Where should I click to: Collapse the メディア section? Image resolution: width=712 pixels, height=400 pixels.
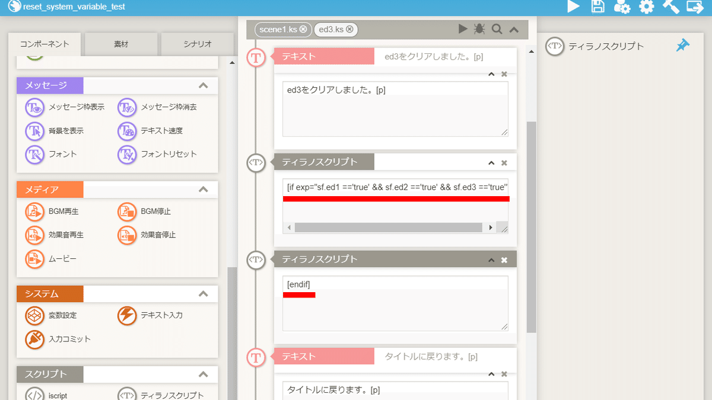coord(204,190)
